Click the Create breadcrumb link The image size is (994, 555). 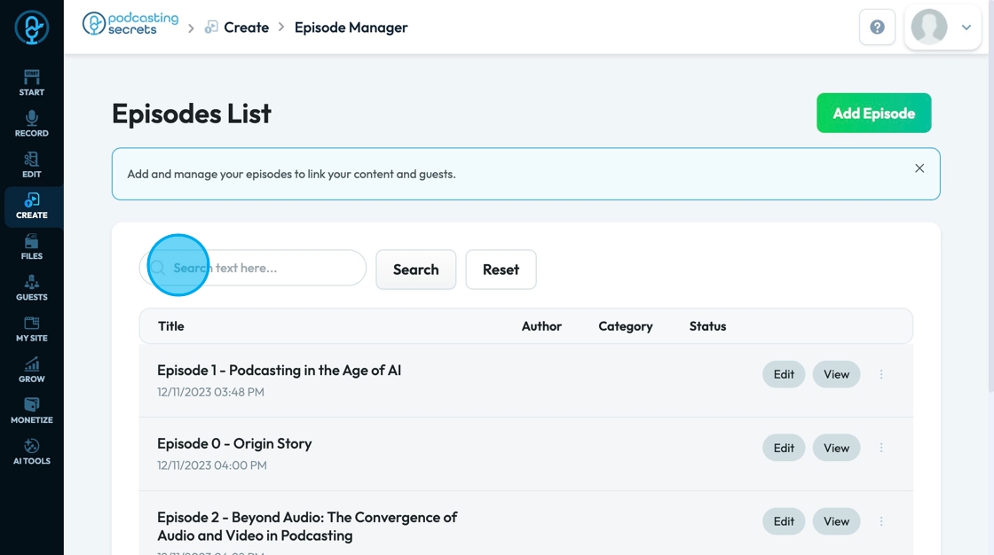point(246,27)
